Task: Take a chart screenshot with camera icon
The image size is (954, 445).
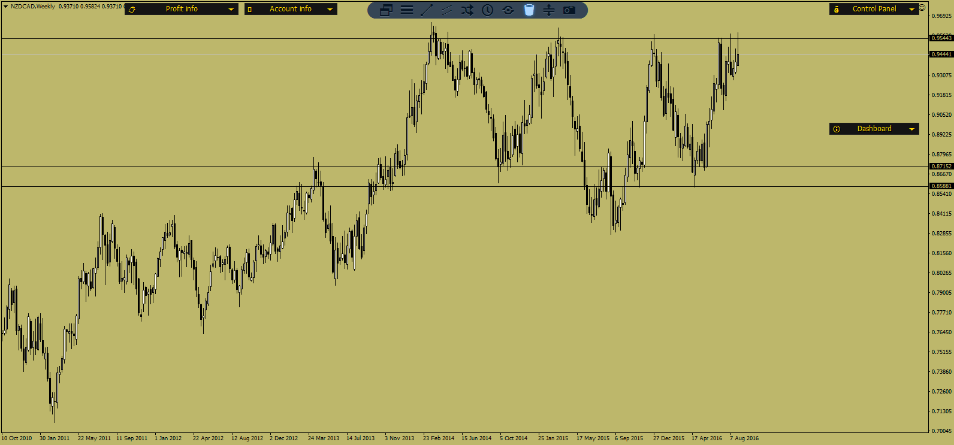Action: coord(569,10)
